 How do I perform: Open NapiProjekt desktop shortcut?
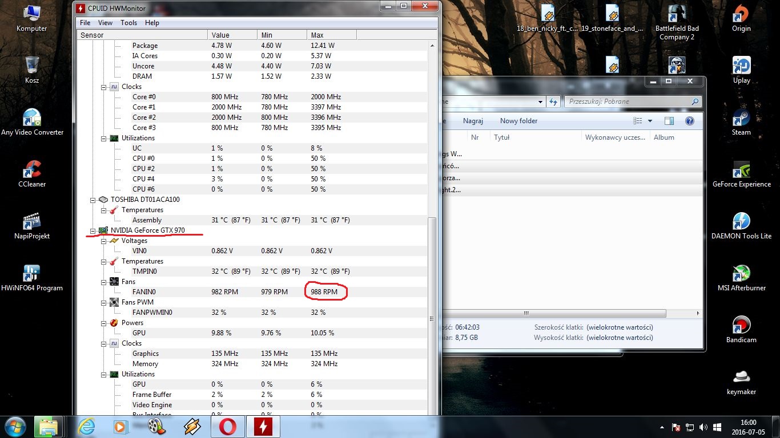(x=32, y=226)
